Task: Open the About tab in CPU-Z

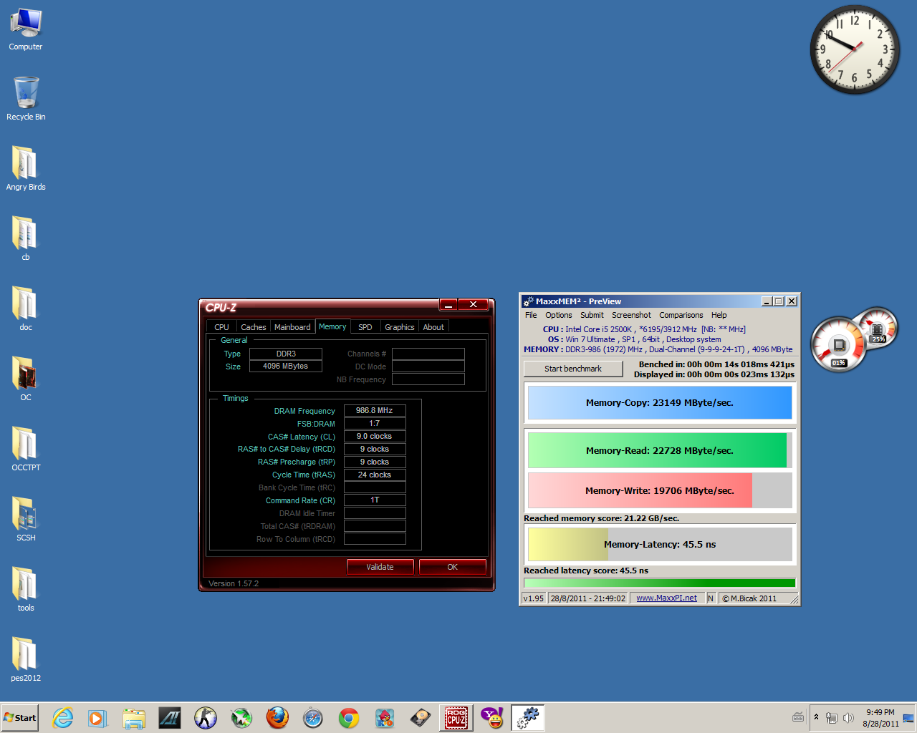Action: coord(433,327)
